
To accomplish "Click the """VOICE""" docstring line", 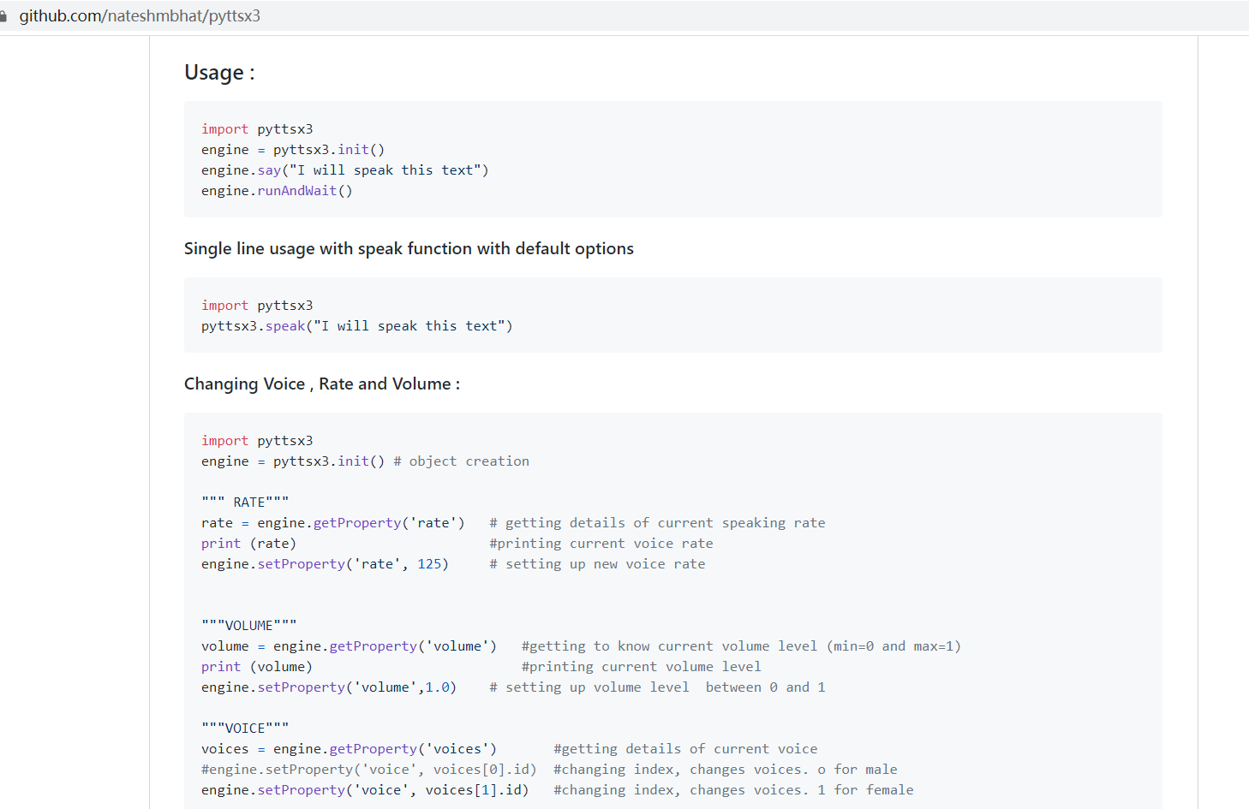I will tap(245, 729).
